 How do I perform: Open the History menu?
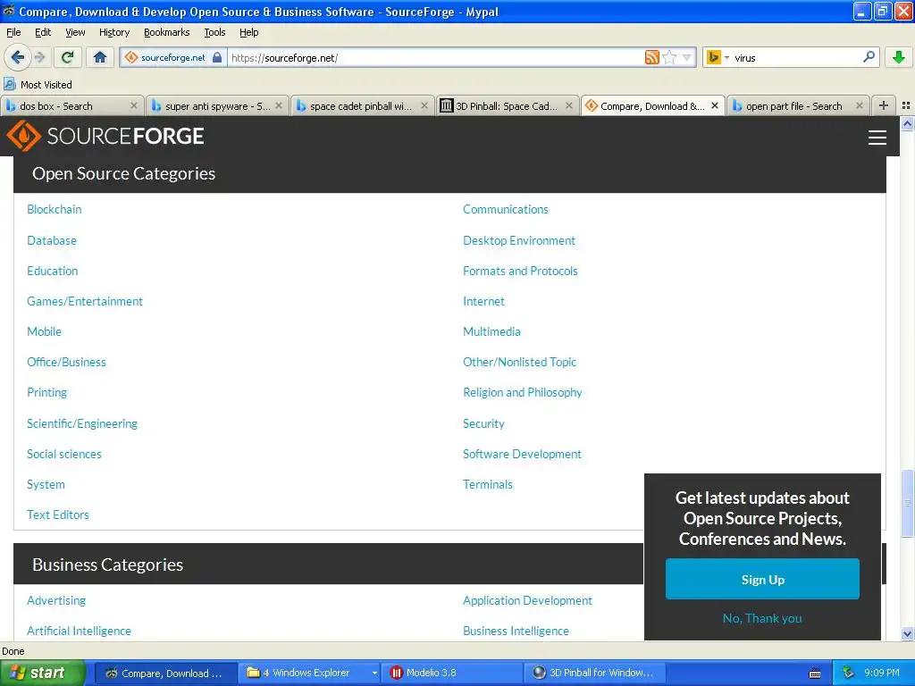point(113,32)
